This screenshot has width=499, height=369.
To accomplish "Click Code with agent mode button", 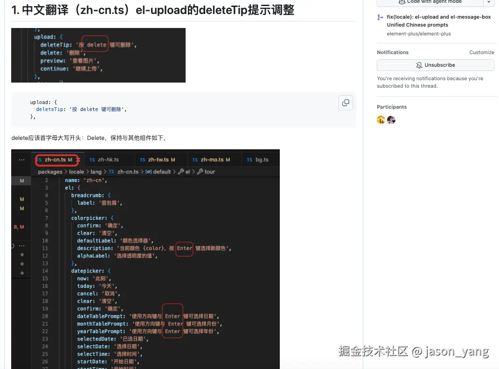I will [x=430, y=2].
